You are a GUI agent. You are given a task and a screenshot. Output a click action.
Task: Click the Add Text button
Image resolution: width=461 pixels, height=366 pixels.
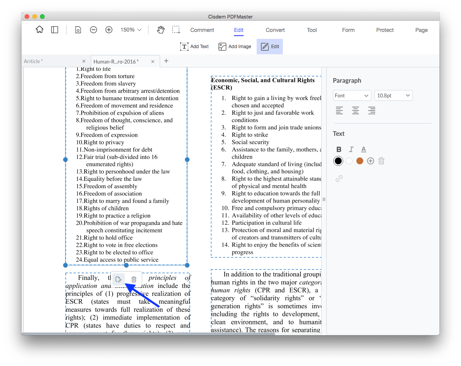coord(194,46)
